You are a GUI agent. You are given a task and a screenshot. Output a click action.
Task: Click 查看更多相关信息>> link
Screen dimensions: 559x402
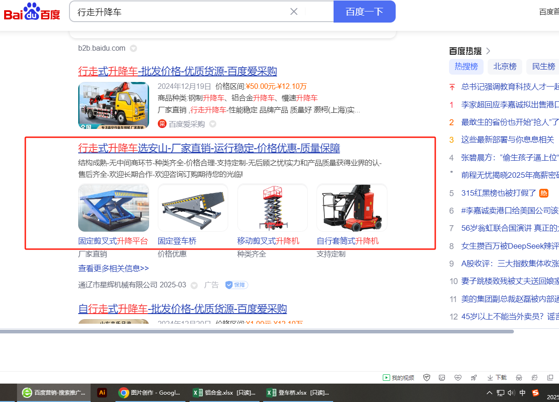coord(114,268)
